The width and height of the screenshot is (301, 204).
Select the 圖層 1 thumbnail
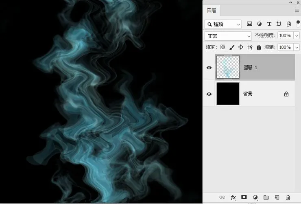pos(228,67)
